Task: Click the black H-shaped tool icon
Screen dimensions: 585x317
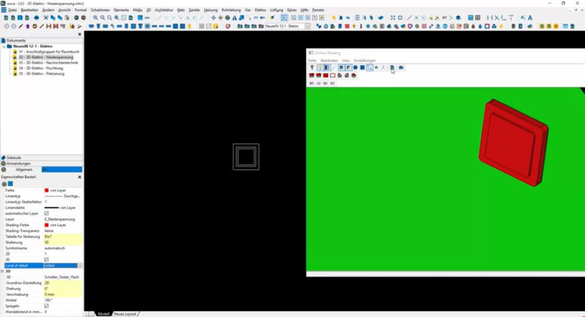Action: pyautogui.click(x=49, y=26)
